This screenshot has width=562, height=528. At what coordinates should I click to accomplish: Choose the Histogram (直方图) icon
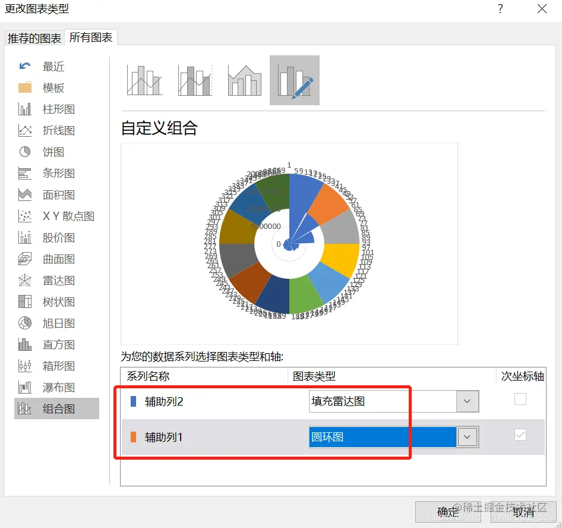25,345
